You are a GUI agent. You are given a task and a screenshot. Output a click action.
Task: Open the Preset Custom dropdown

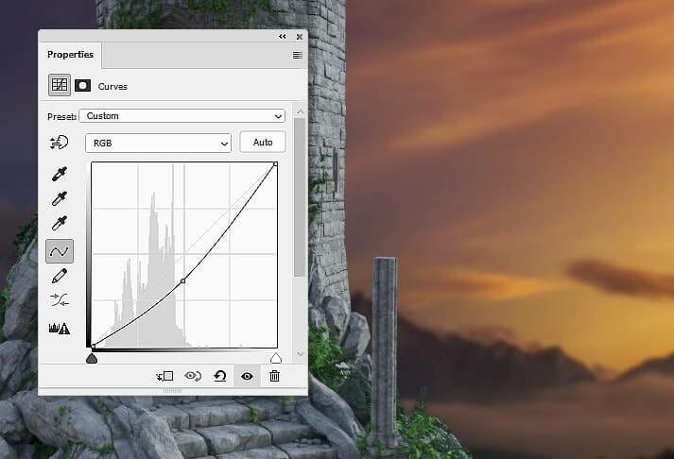pyautogui.click(x=181, y=116)
